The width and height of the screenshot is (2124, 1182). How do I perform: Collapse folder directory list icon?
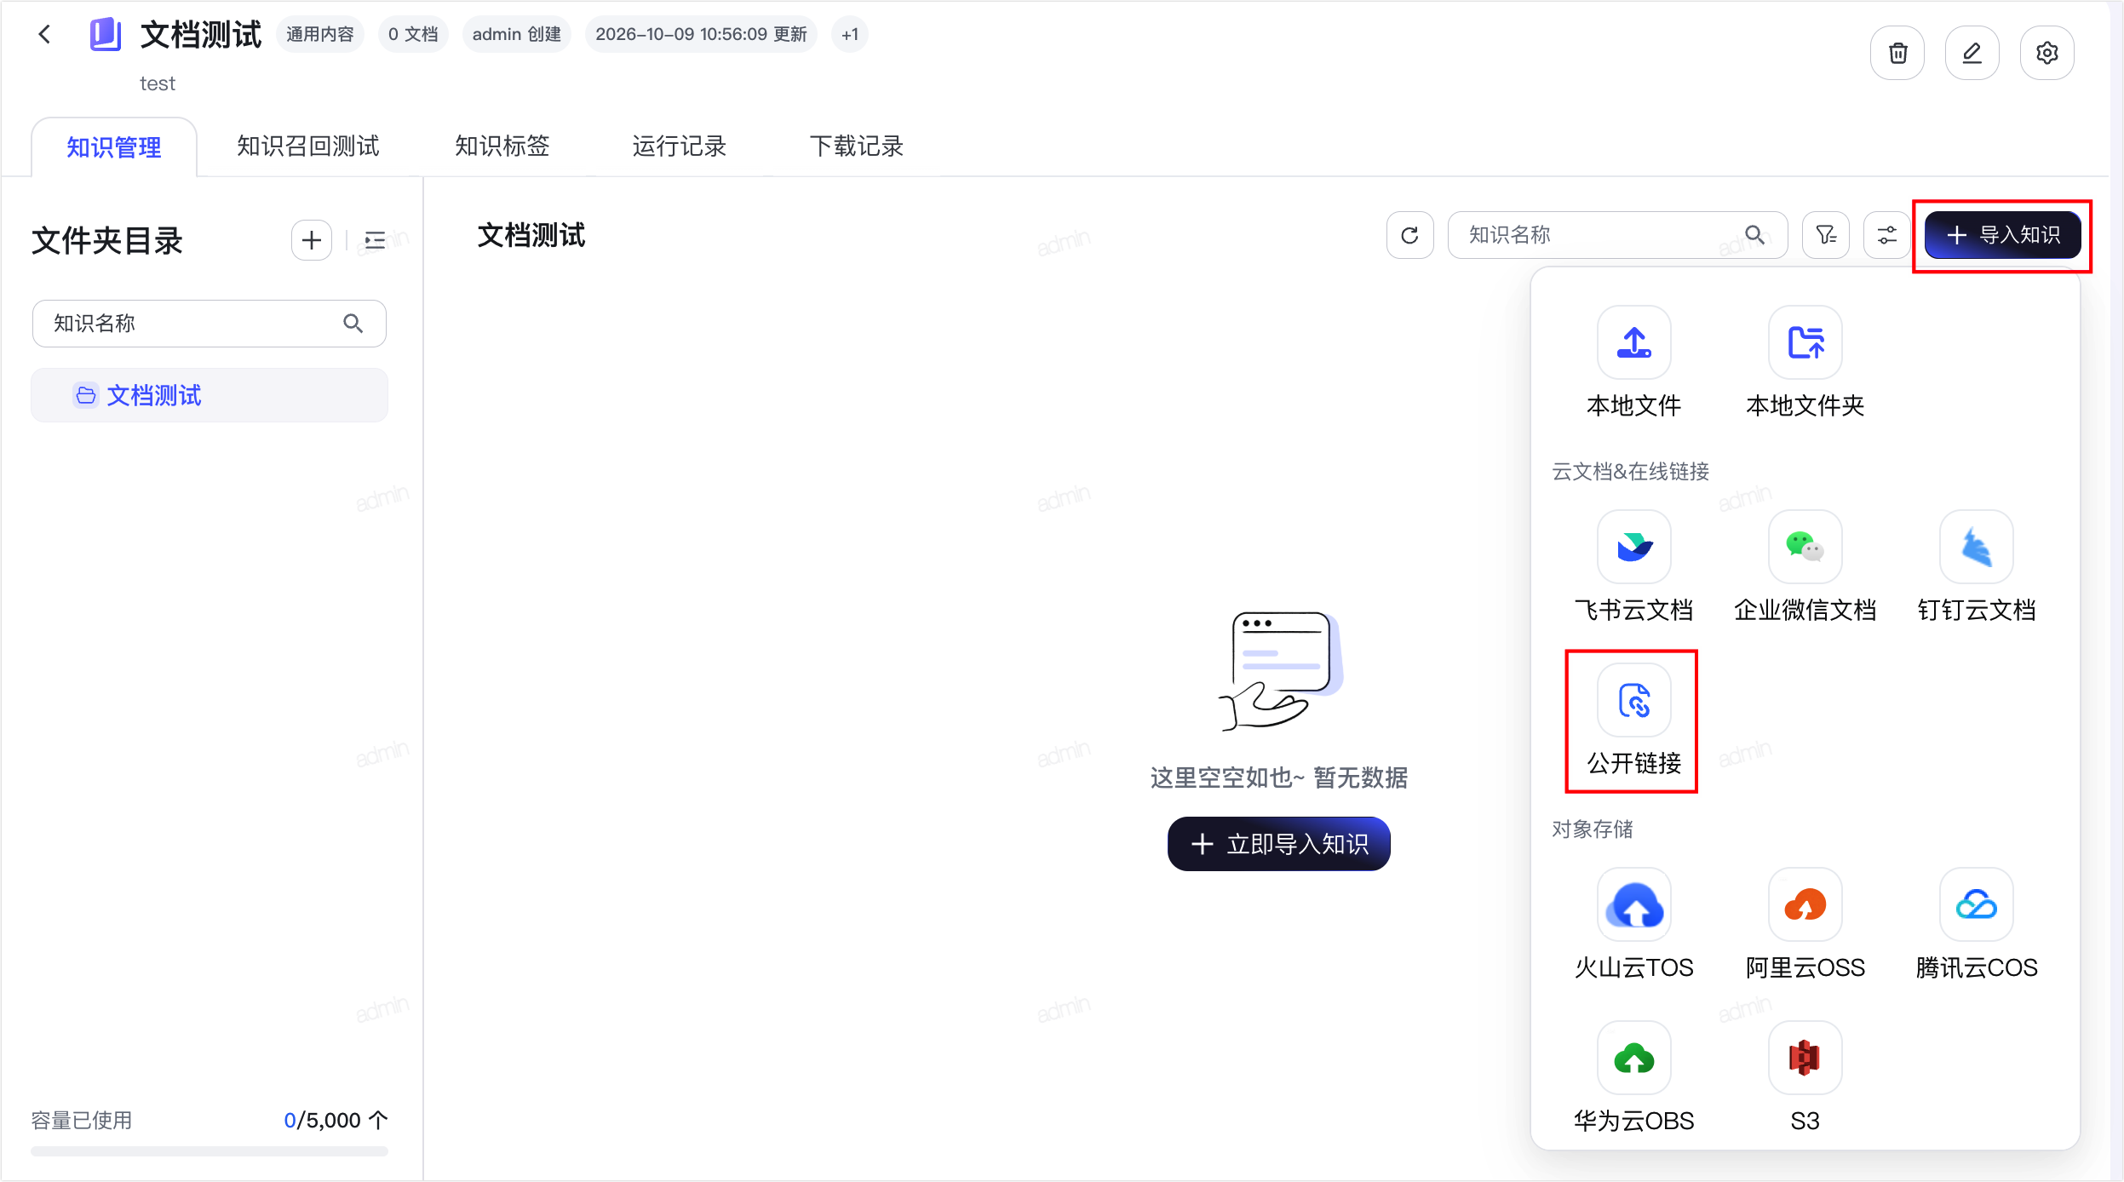375,240
